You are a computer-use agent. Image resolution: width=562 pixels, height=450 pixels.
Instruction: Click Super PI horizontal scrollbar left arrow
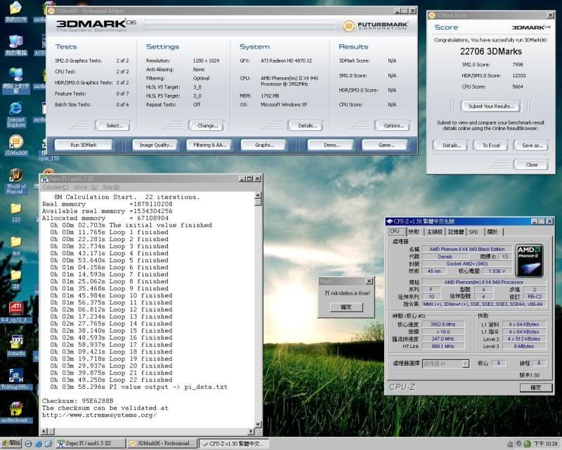[44, 431]
